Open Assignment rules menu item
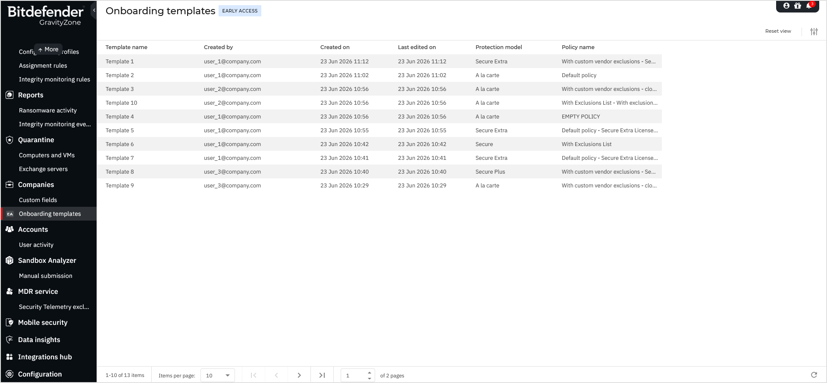The height and width of the screenshot is (383, 827). (x=43, y=65)
